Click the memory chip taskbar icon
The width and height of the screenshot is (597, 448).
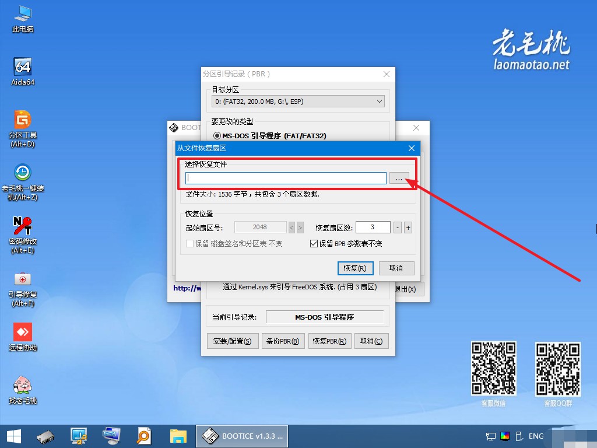(x=45, y=436)
